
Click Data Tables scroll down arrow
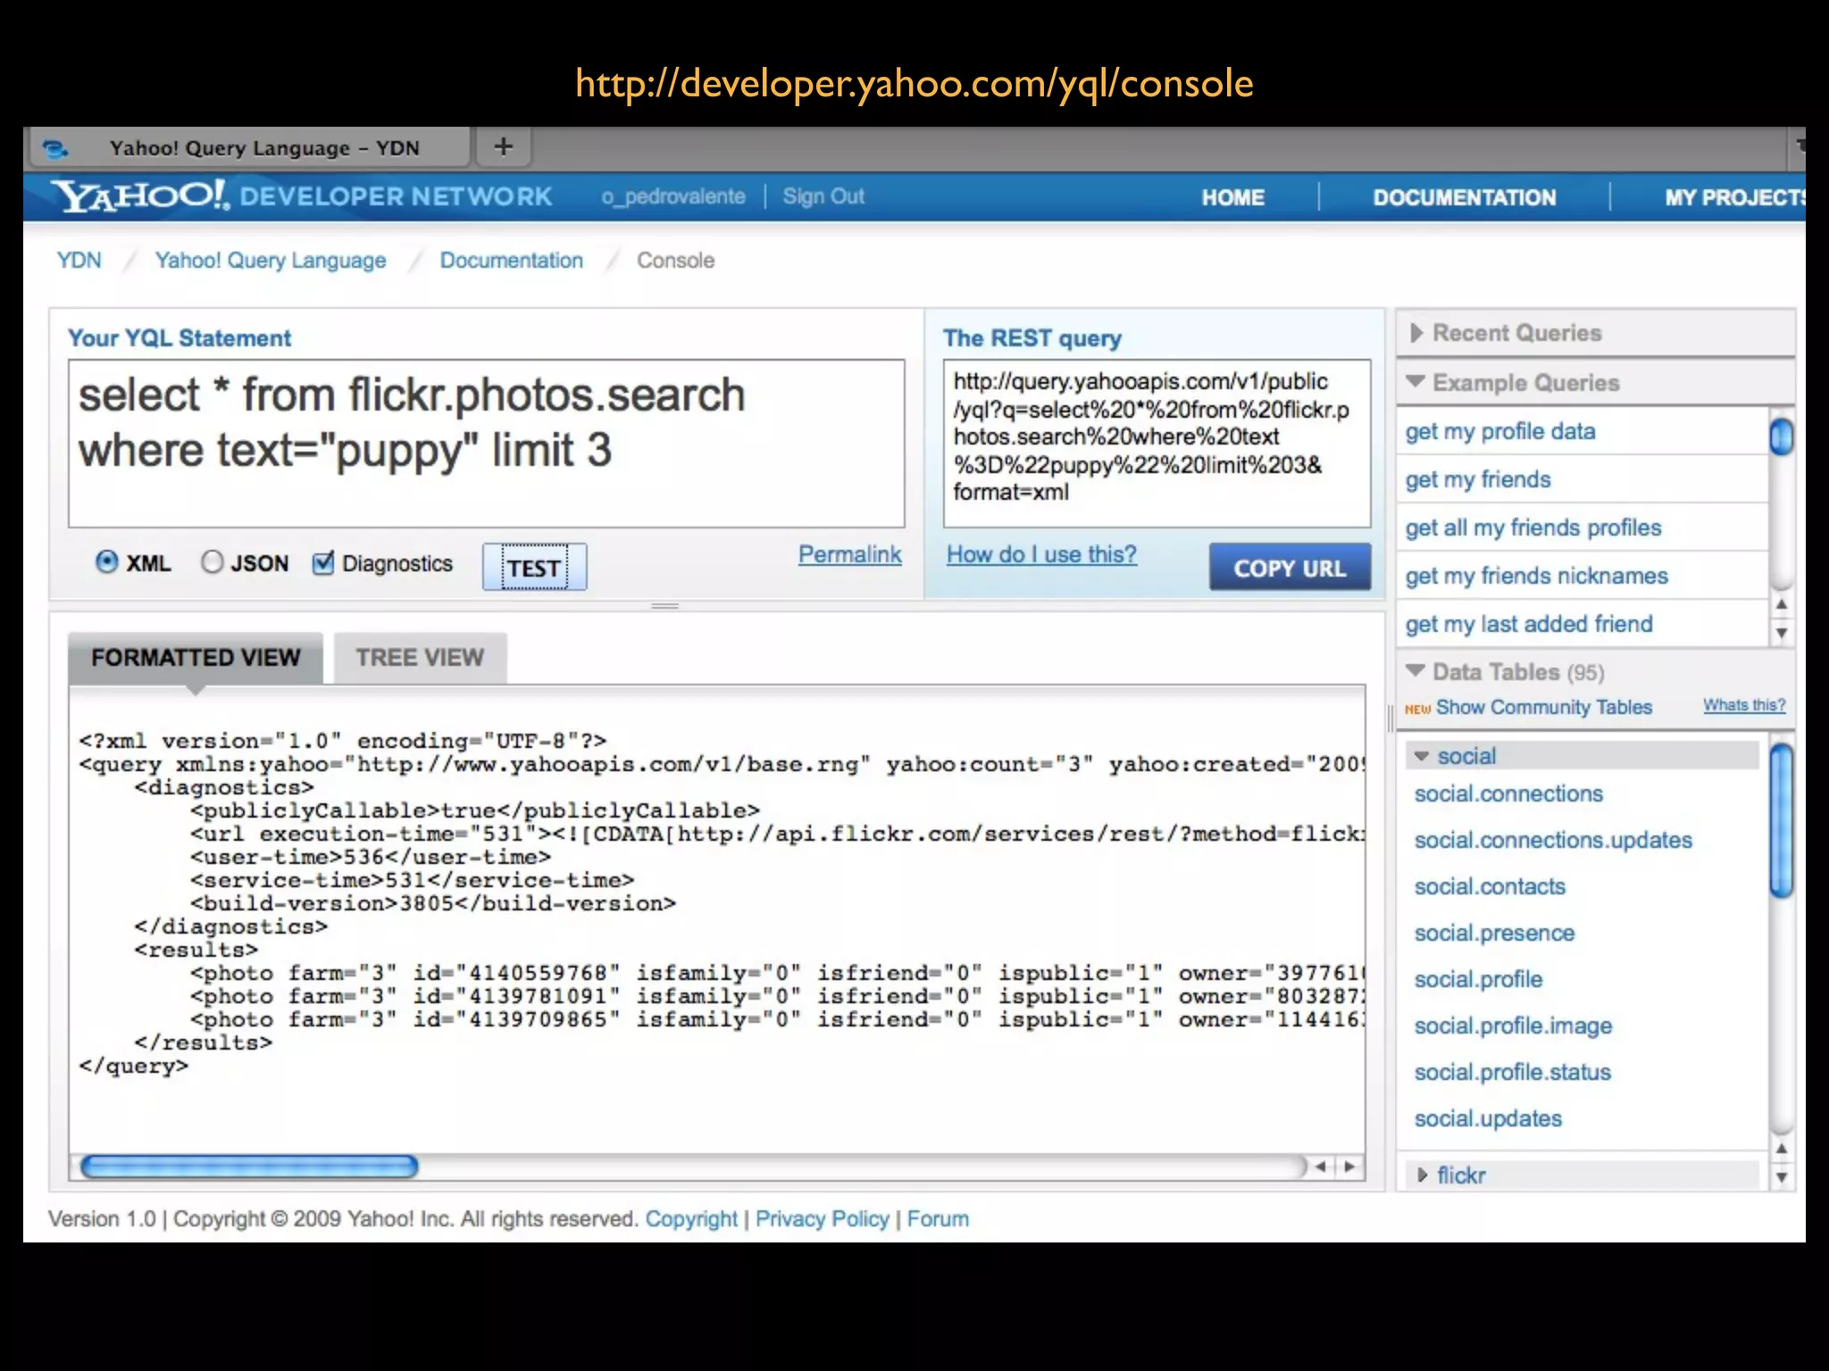(1782, 1177)
